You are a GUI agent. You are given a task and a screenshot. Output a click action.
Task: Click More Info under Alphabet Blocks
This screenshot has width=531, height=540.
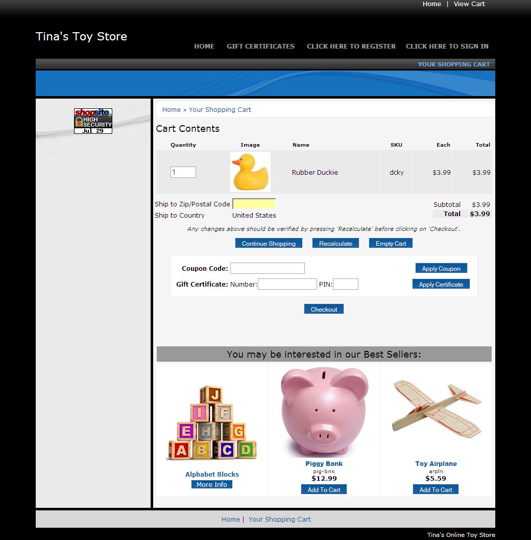click(211, 484)
